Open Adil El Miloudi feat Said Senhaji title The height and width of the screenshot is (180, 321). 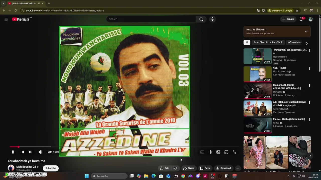[x=290, y=104]
